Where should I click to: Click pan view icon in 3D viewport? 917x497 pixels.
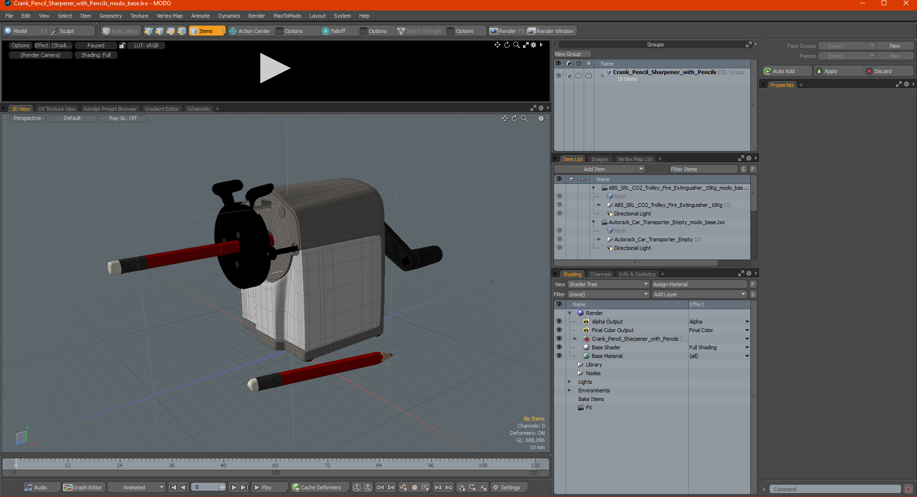click(x=505, y=119)
